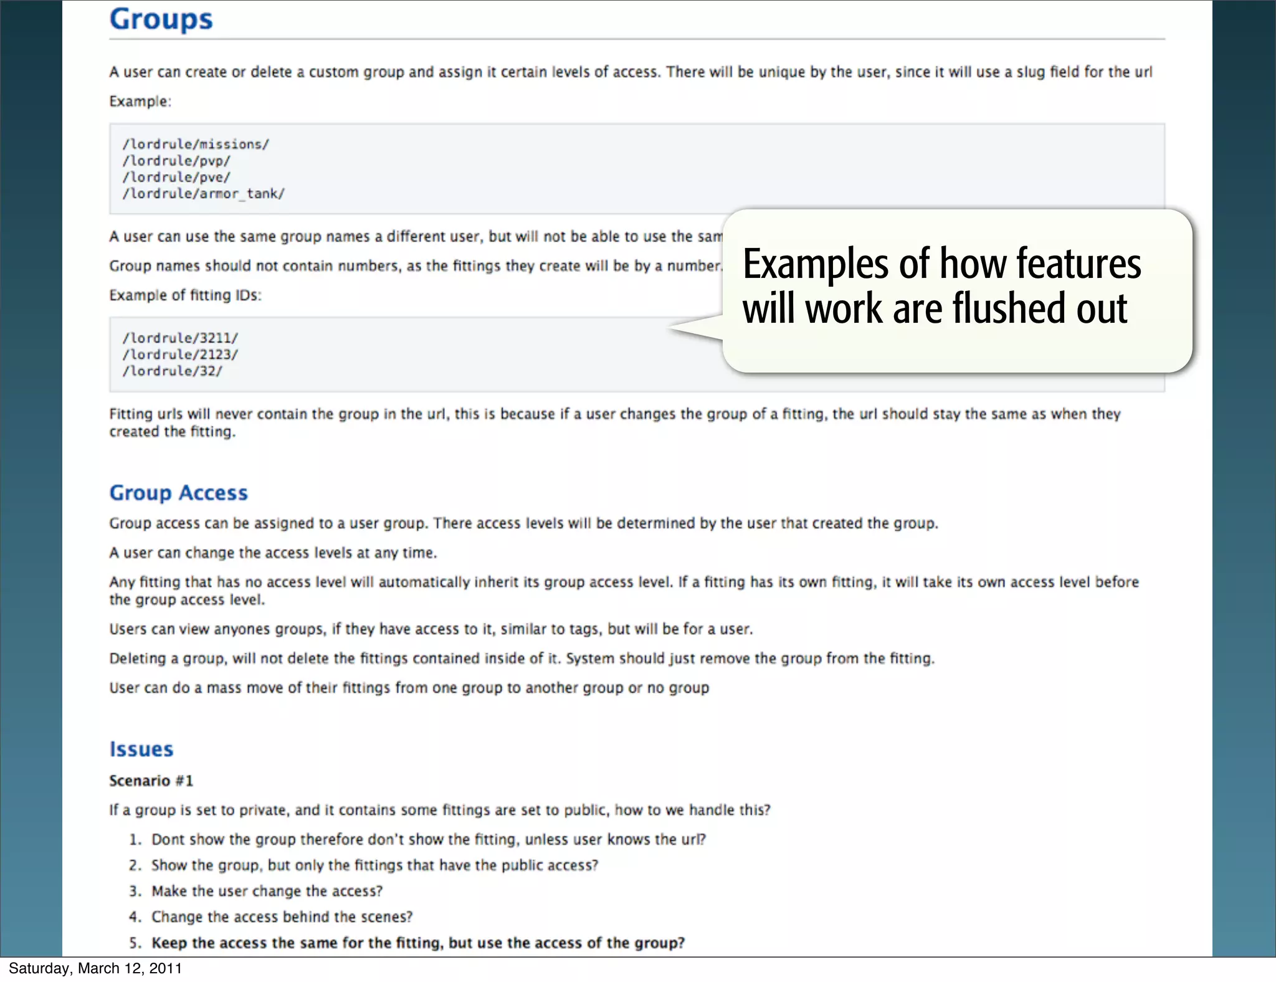The image size is (1276, 982).
Task: Click the /lordrule/32/ fitting ID line
Action: [172, 371]
